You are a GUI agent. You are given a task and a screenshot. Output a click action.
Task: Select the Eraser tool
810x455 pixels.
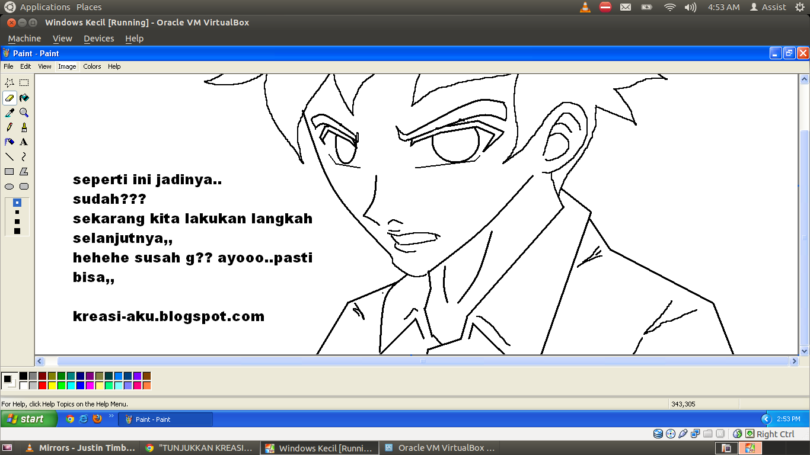tap(9, 98)
